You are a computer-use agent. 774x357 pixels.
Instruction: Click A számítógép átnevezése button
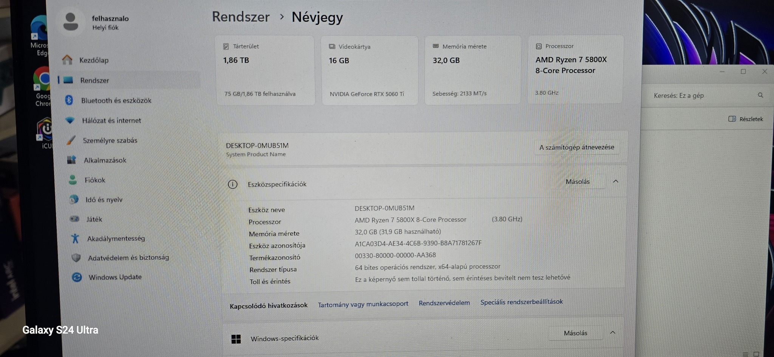click(577, 147)
